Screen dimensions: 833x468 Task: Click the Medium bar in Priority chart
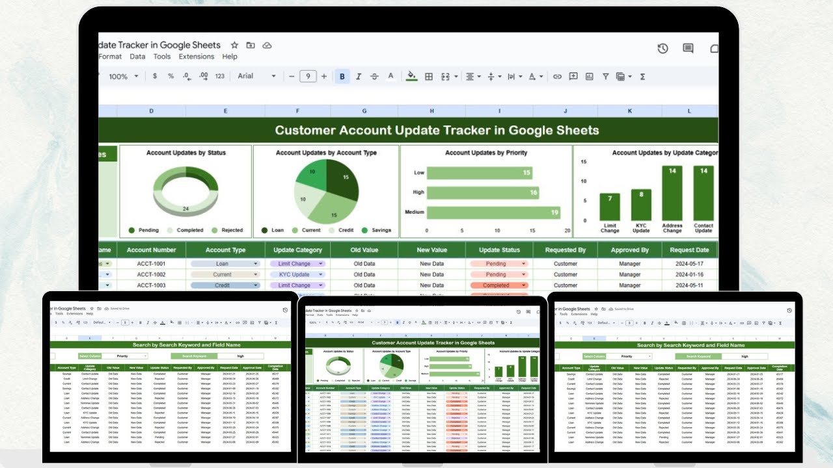(493, 212)
